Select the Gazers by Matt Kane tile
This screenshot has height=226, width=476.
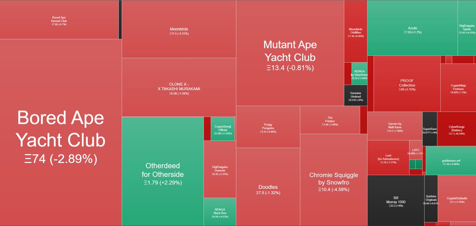point(395,126)
